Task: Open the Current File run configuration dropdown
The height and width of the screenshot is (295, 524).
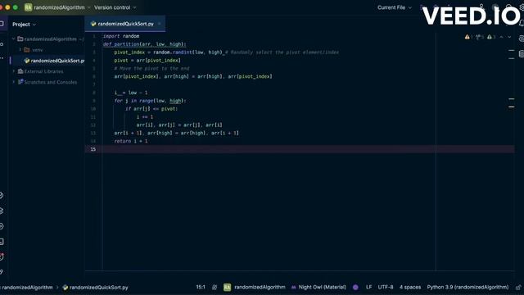Action: coord(395,7)
